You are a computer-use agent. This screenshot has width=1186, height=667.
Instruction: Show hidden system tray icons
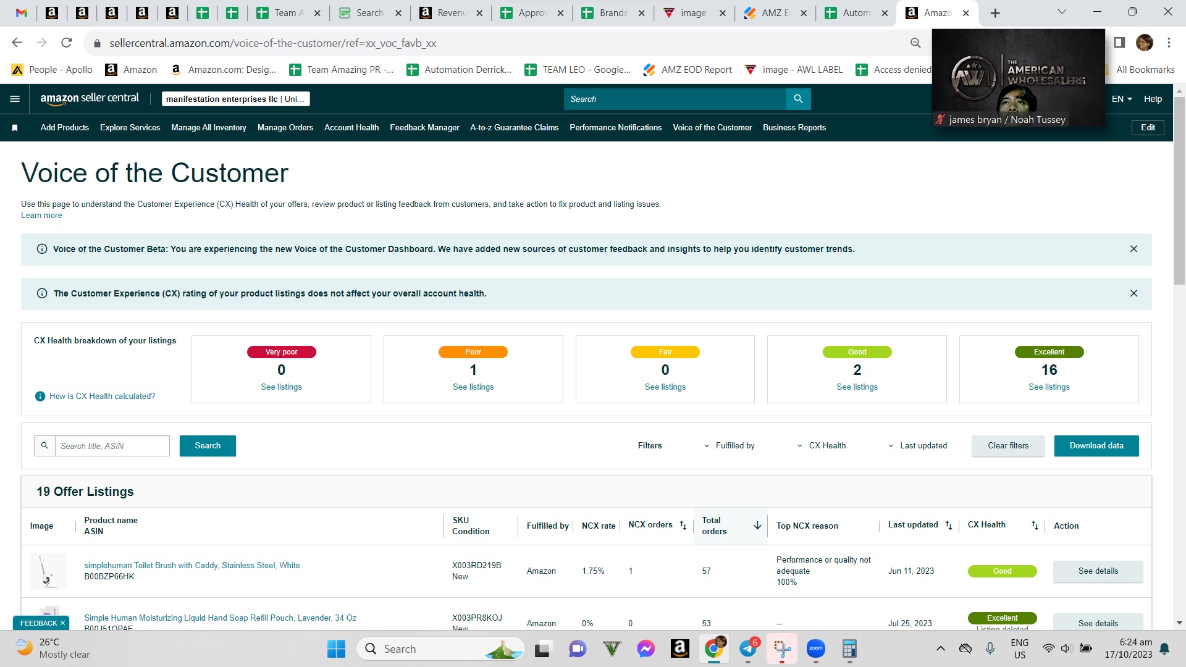(x=940, y=648)
